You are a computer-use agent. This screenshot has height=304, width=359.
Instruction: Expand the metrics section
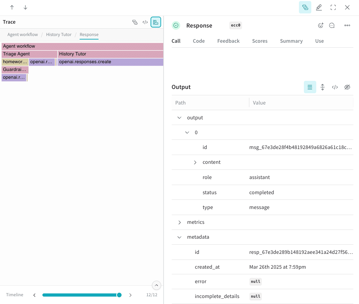[x=179, y=222]
